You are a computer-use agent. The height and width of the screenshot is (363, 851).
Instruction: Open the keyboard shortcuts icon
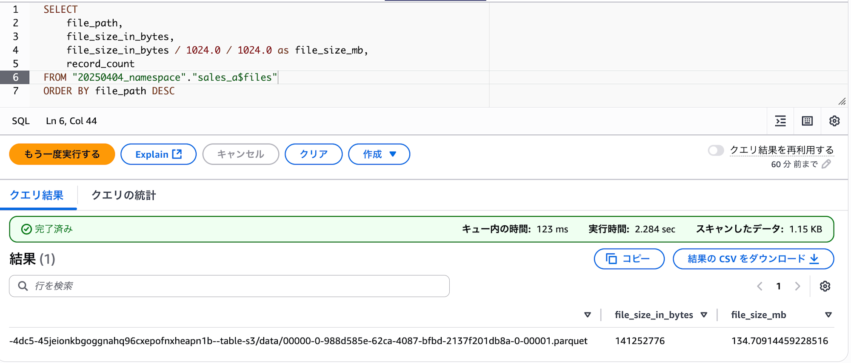807,121
